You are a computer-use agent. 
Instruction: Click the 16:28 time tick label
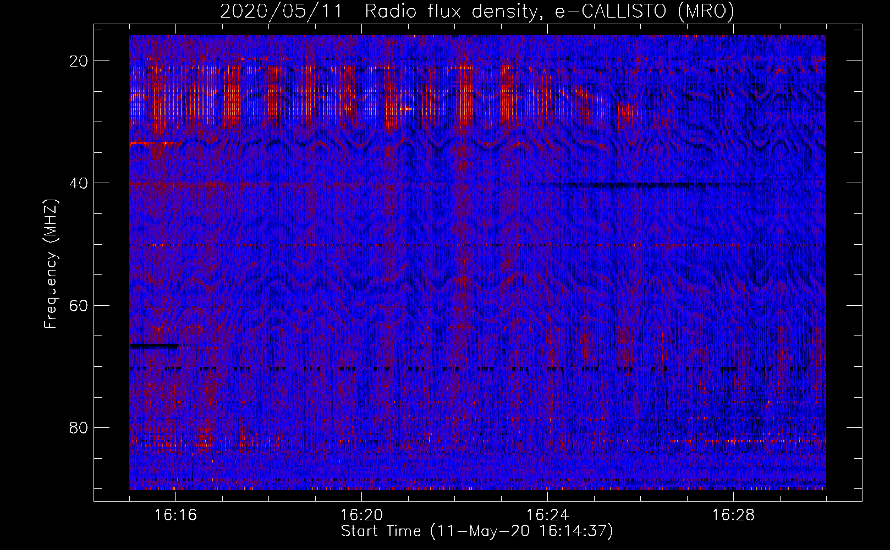(x=733, y=515)
